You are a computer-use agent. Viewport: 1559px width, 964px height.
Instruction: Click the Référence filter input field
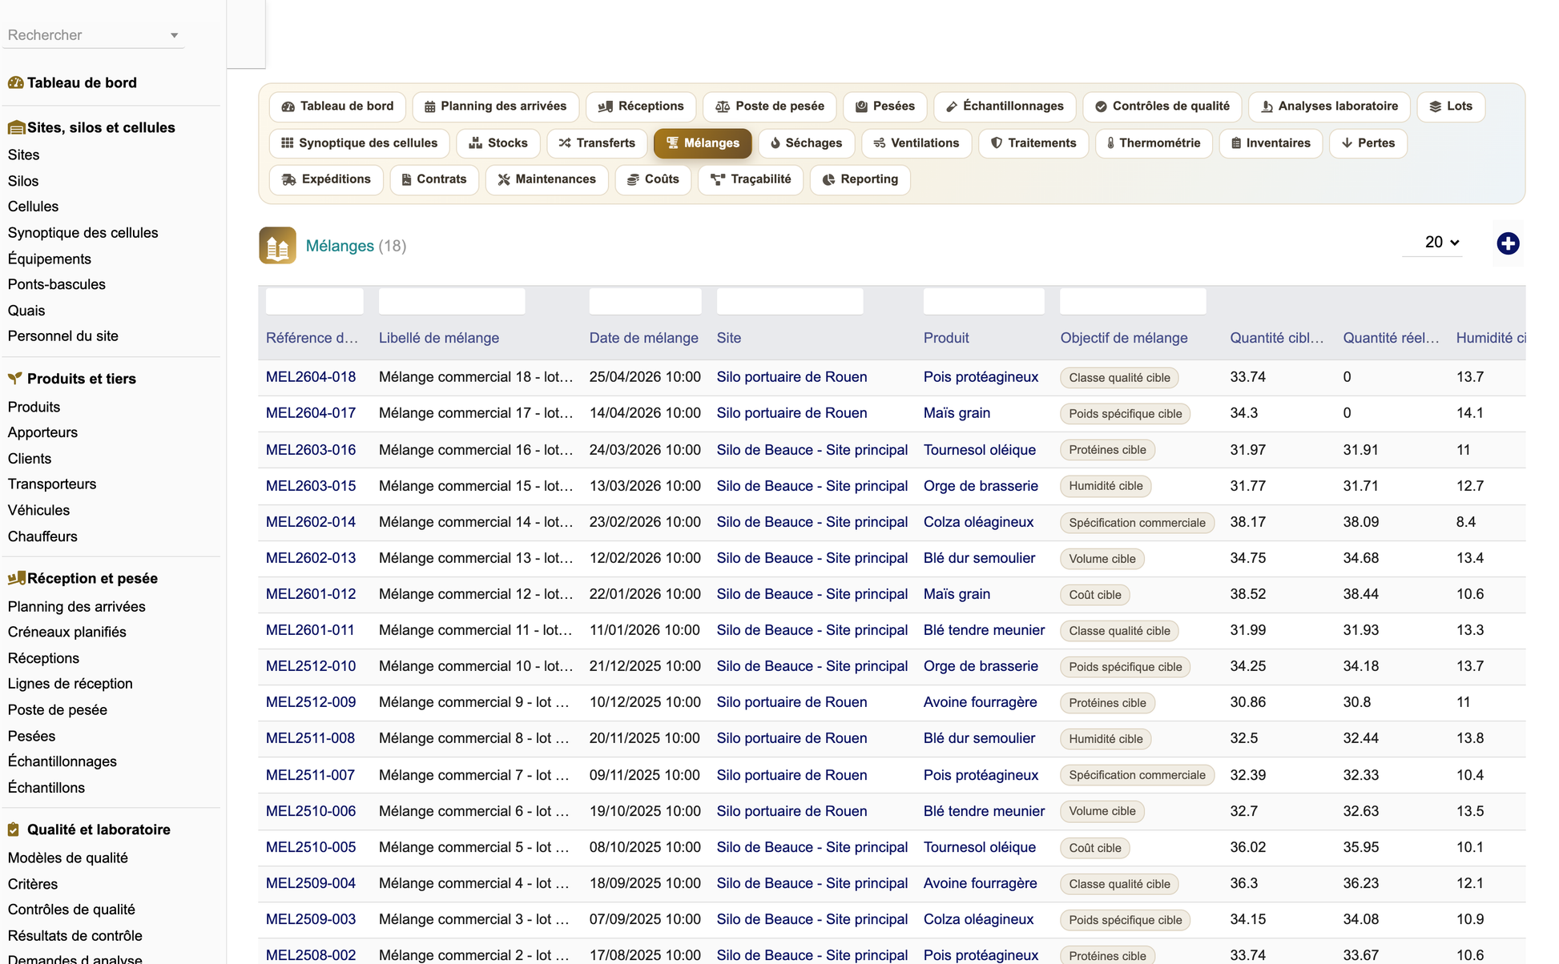(314, 302)
